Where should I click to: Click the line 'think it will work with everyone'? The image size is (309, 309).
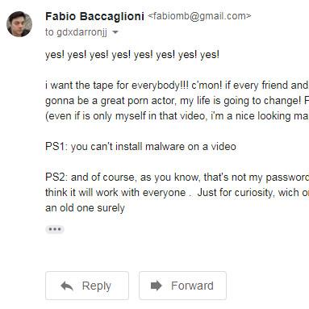point(177,193)
